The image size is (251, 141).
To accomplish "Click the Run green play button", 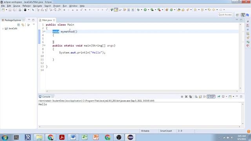I will pos(145,10).
